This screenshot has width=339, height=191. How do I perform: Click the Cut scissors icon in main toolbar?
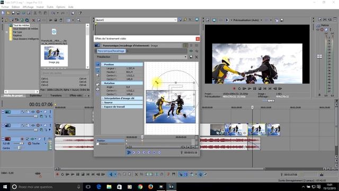pyautogui.click(x=35, y=13)
